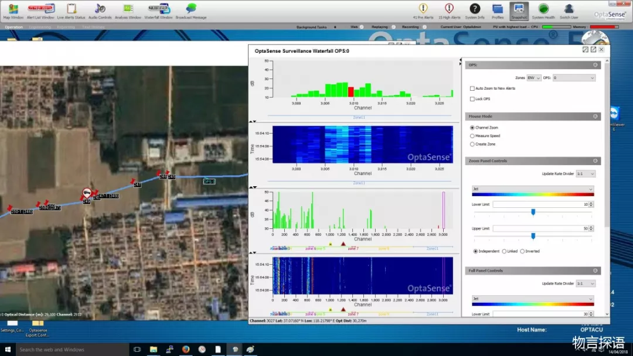Open System Health
633x356 pixels.
pos(543,11)
